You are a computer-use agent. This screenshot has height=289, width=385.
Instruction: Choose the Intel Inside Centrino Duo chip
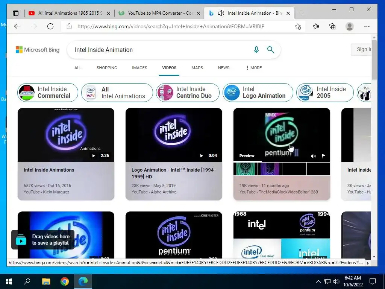point(188,93)
